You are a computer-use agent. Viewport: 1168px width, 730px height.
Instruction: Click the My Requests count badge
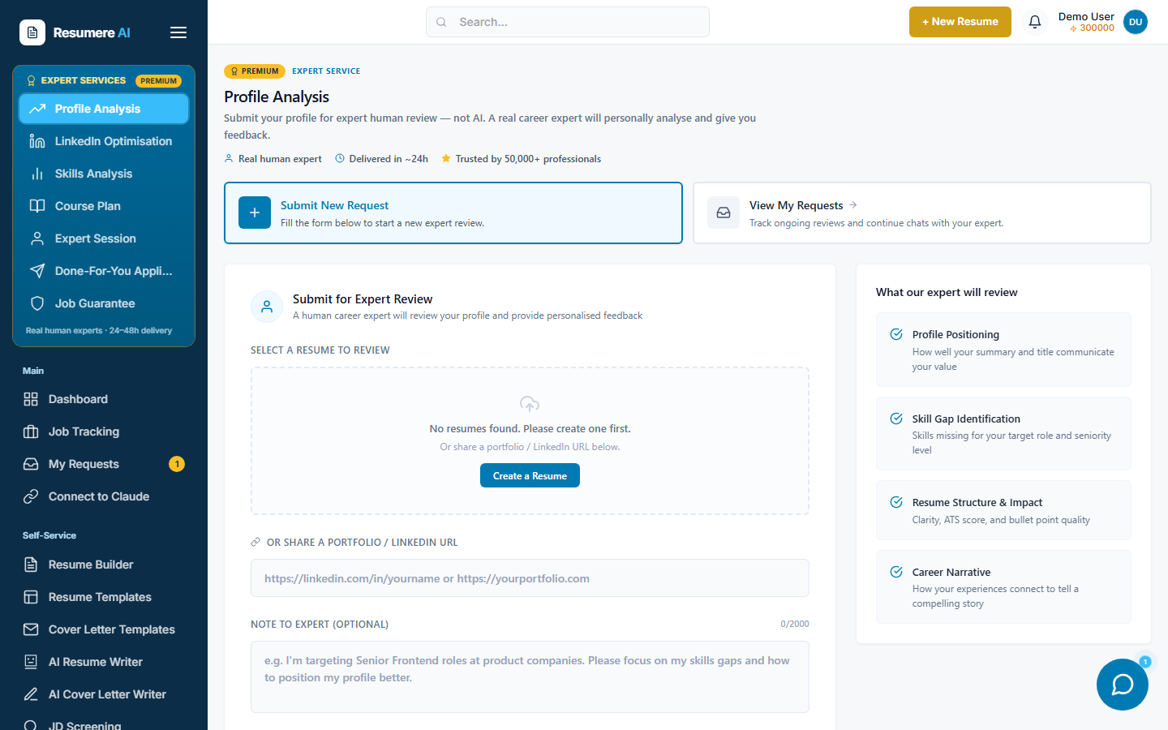[x=177, y=464]
